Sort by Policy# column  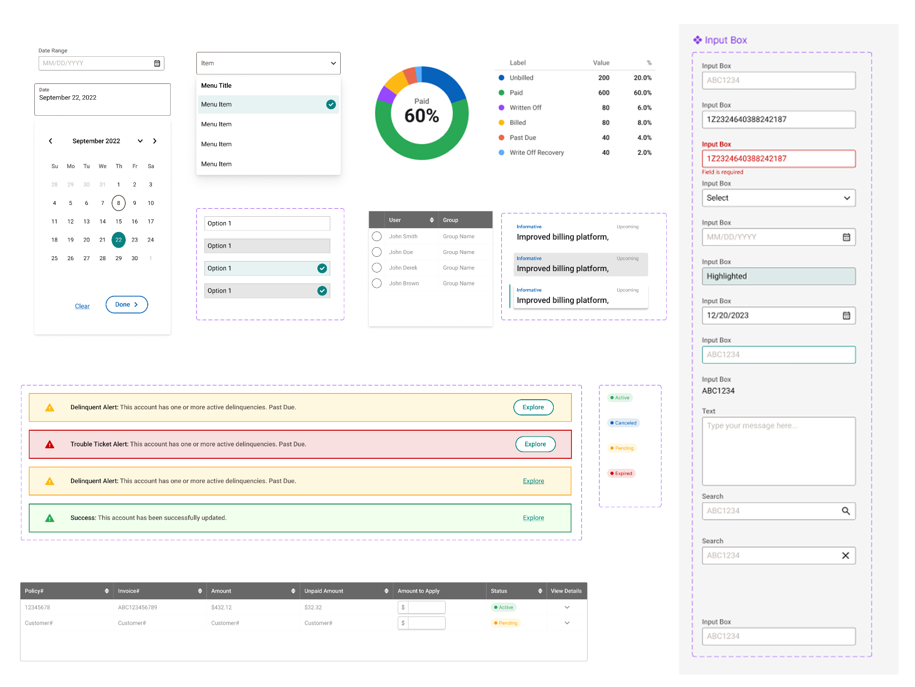[x=107, y=591]
